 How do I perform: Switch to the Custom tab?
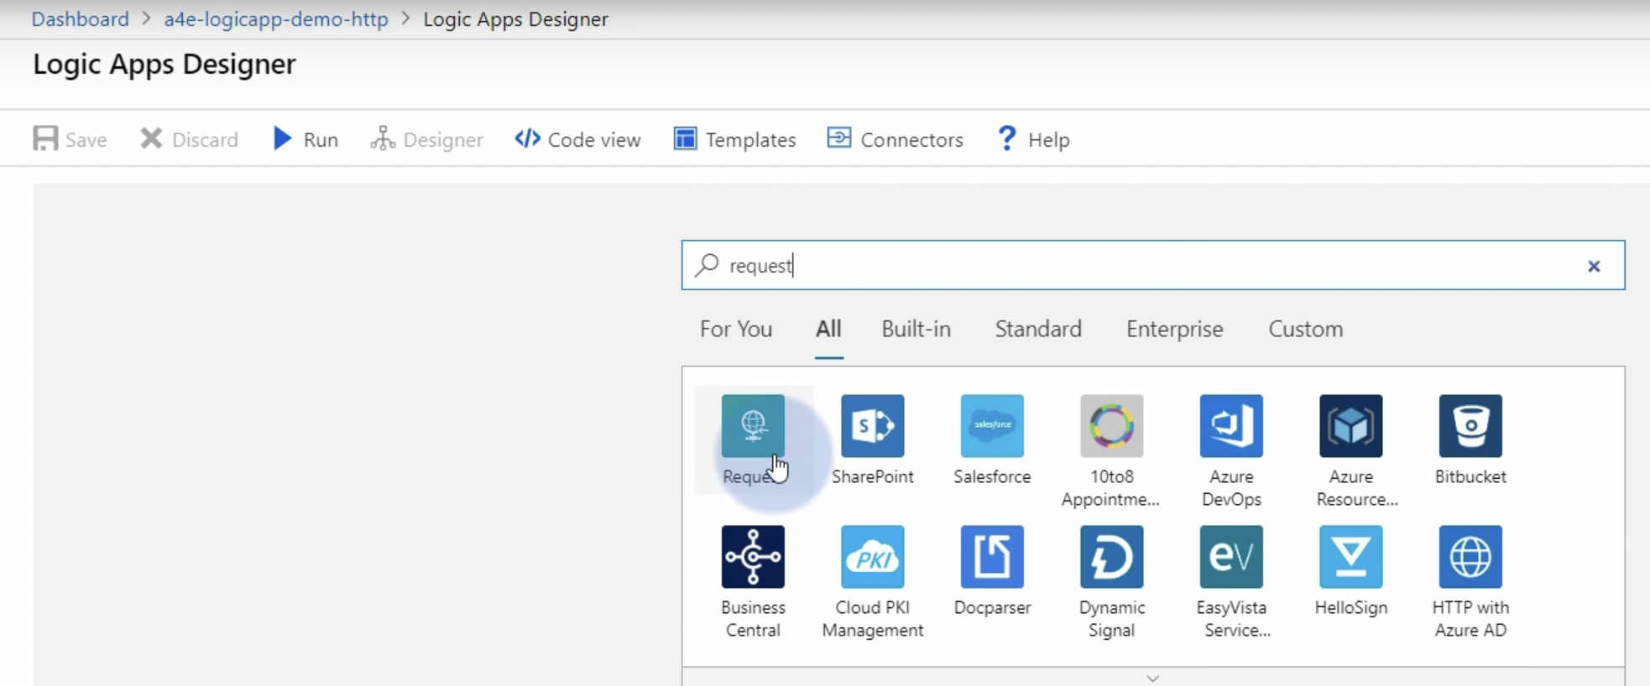point(1305,329)
